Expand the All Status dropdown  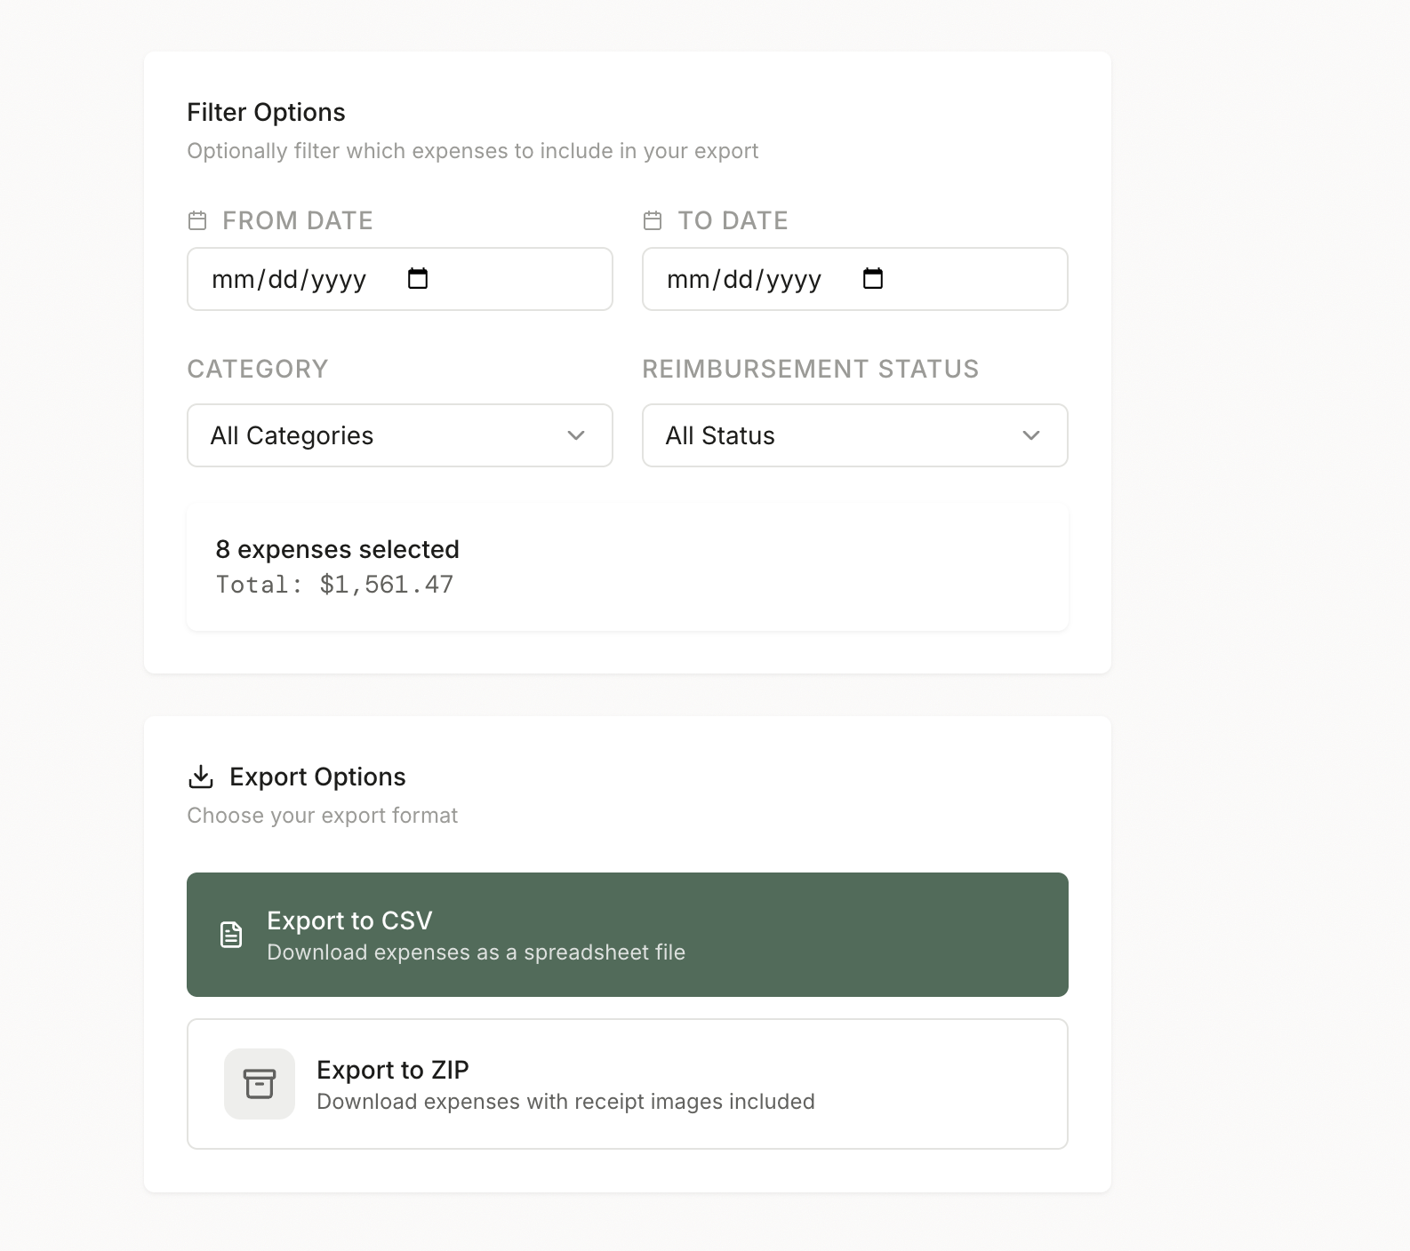[x=854, y=435]
